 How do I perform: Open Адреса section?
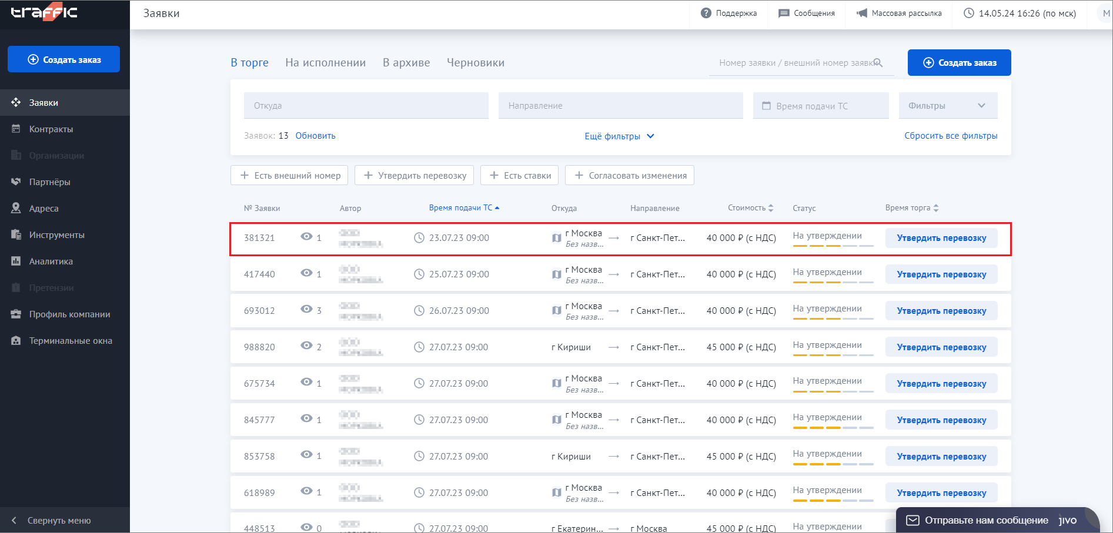65,208
